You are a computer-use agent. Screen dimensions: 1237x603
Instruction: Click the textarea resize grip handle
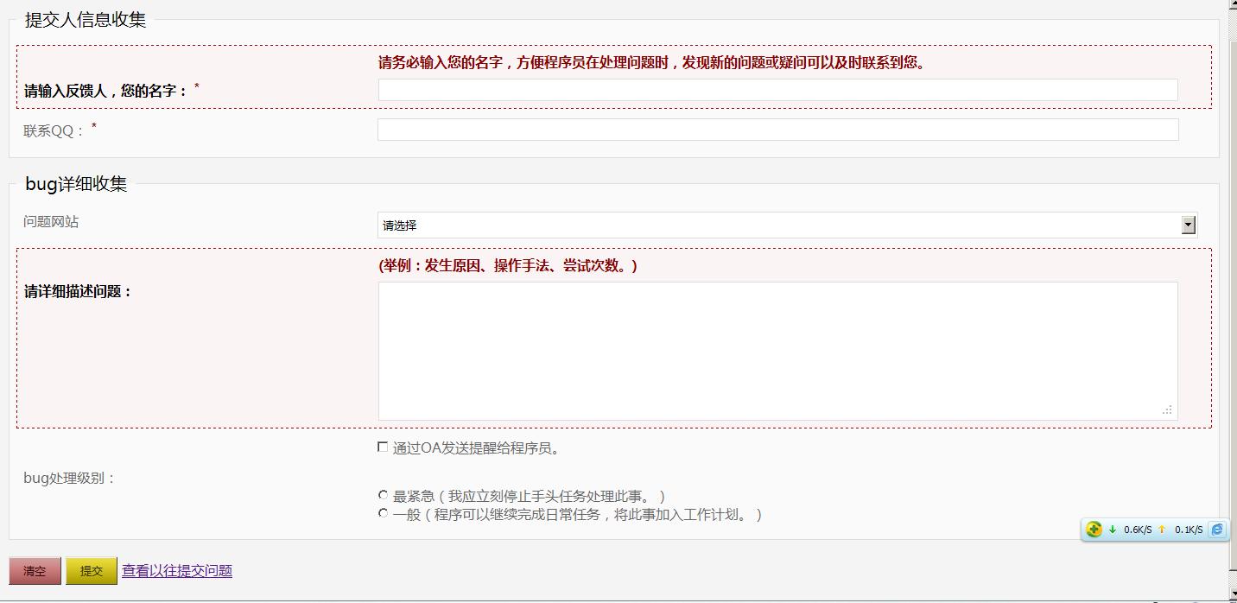pyautogui.click(x=1167, y=410)
